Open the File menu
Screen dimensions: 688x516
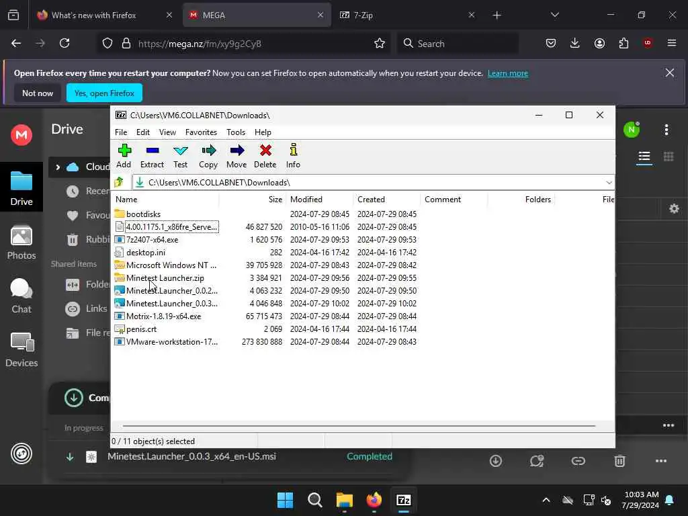coord(121,132)
